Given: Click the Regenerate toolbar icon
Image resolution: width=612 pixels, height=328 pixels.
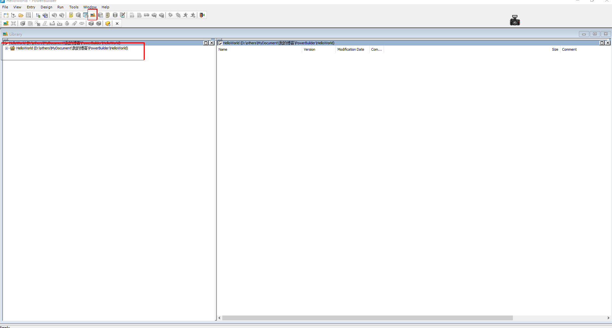Looking at the screenshot, I should tap(67, 23).
